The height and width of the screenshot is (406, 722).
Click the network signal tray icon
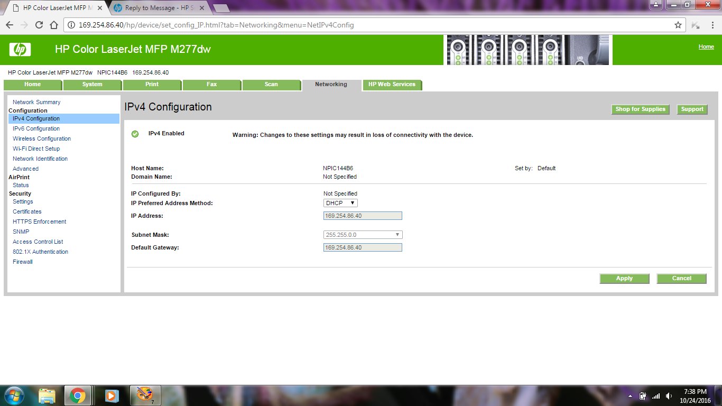(x=656, y=396)
